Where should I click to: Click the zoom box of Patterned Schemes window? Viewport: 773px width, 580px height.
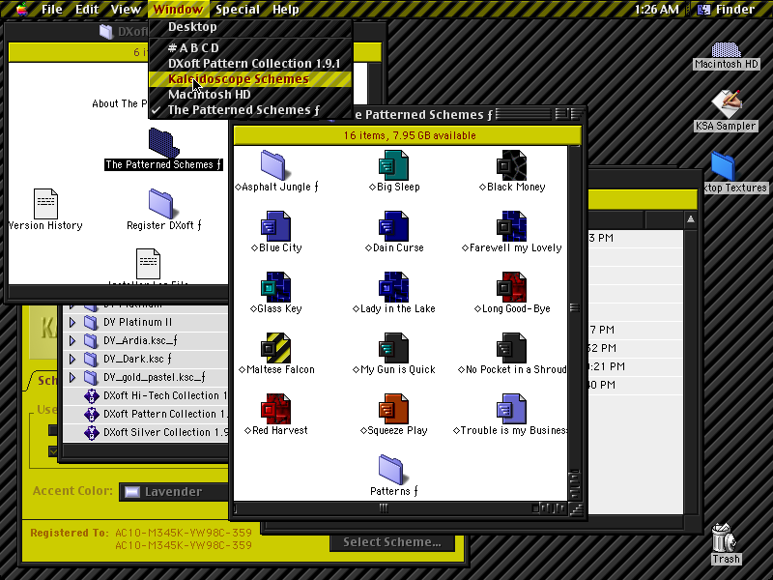point(560,114)
